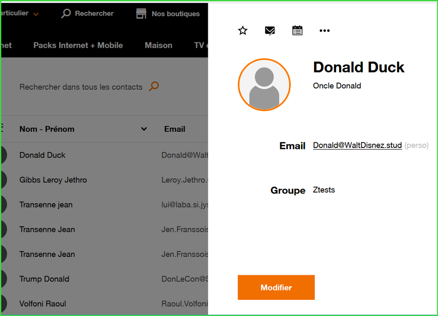Send an email using the envelope icon
Image resolution: width=438 pixels, height=316 pixels.
click(x=270, y=30)
